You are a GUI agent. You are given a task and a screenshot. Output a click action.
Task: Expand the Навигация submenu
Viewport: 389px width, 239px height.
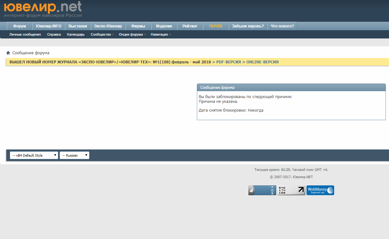click(161, 34)
